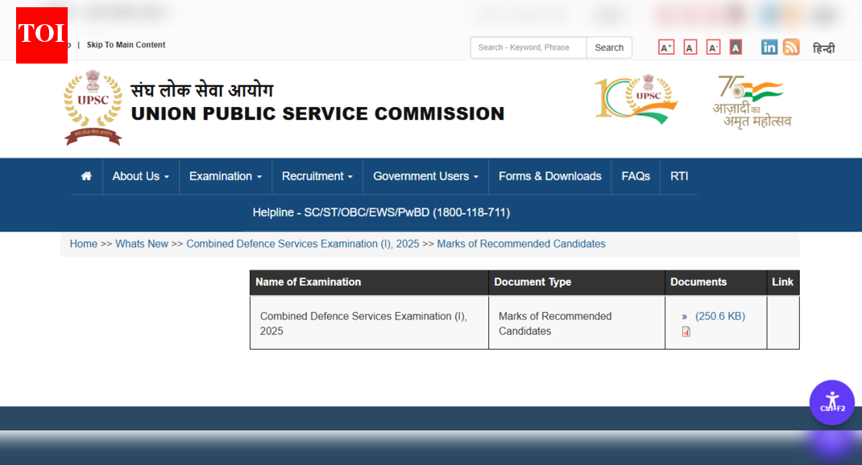Click the Search button
This screenshot has height=465, width=862.
pos(609,47)
